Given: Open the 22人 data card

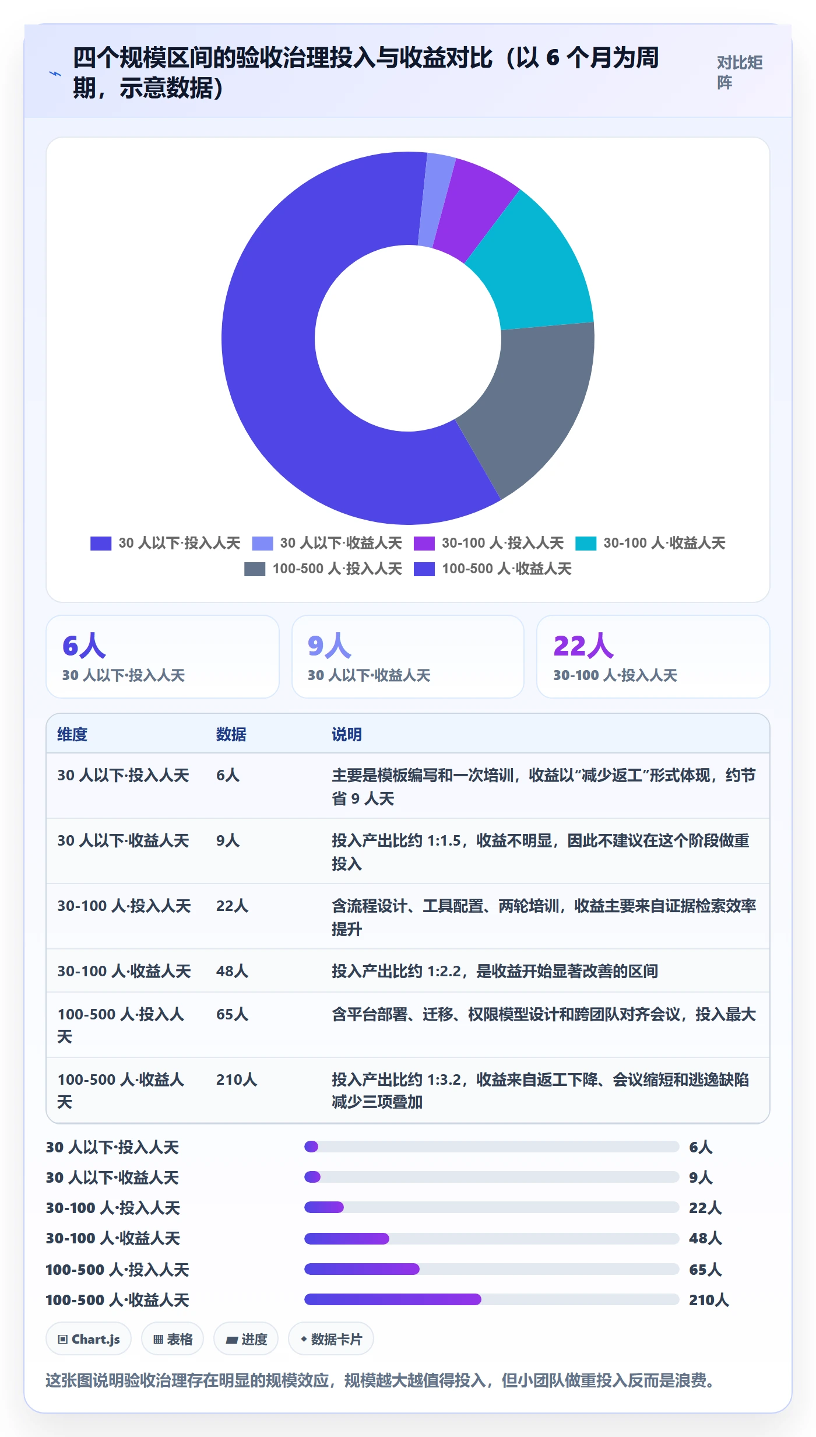Looking at the screenshot, I should pyautogui.click(x=653, y=657).
